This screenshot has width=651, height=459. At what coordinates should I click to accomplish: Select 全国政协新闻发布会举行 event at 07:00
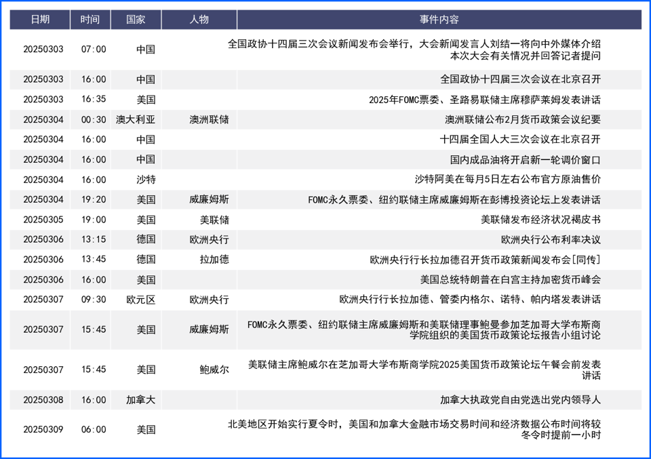[414, 49]
